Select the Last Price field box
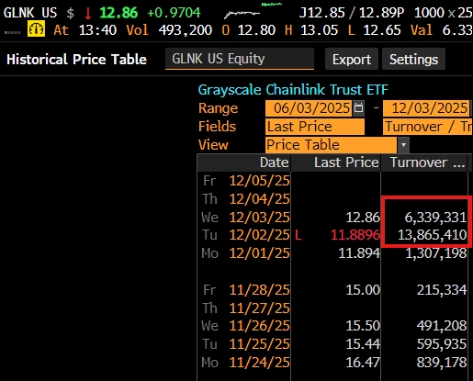 (x=315, y=127)
